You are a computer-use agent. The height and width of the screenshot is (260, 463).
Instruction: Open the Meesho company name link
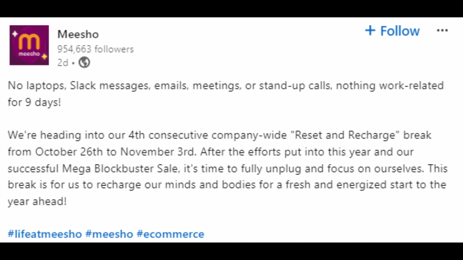pos(78,34)
